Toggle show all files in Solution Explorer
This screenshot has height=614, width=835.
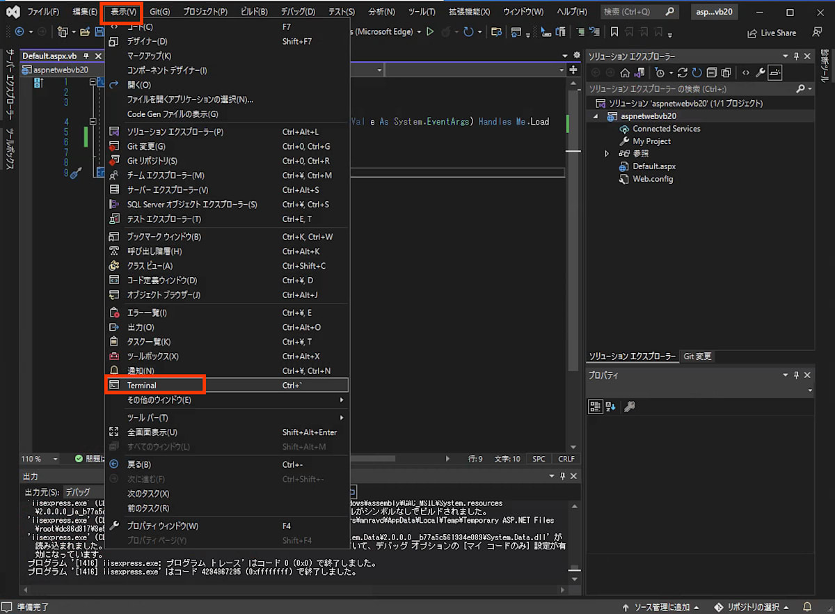click(726, 72)
